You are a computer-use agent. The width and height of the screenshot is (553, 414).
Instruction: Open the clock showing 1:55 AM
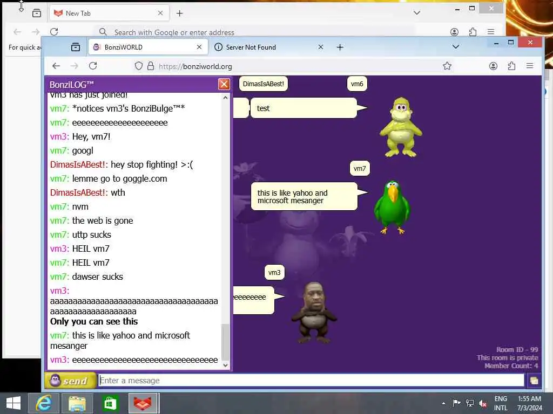[529, 403]
